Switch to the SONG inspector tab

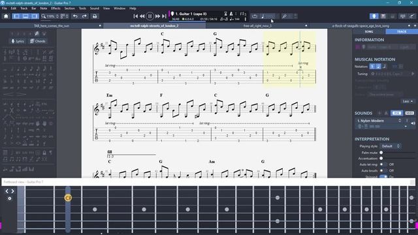(369, 31)
